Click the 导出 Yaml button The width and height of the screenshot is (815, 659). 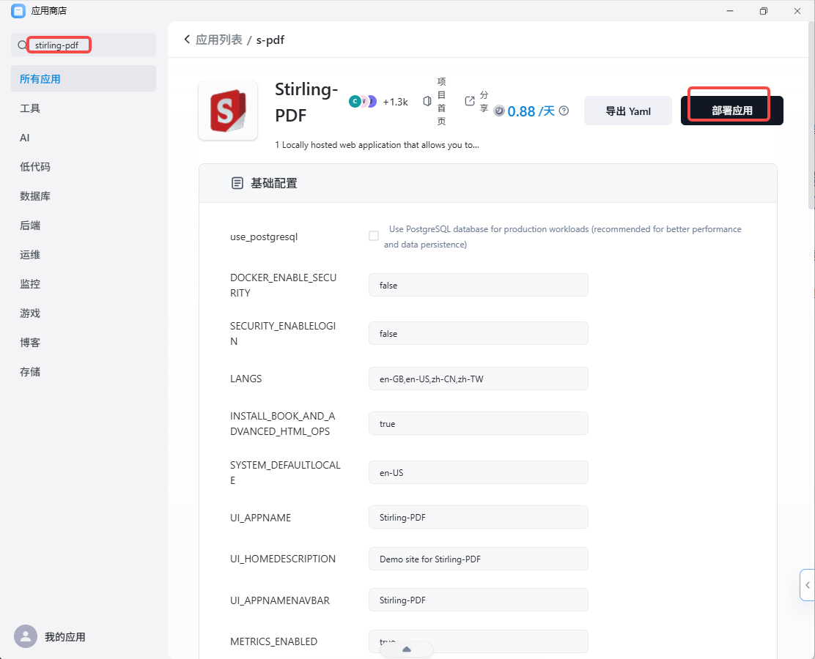(628, 111)
